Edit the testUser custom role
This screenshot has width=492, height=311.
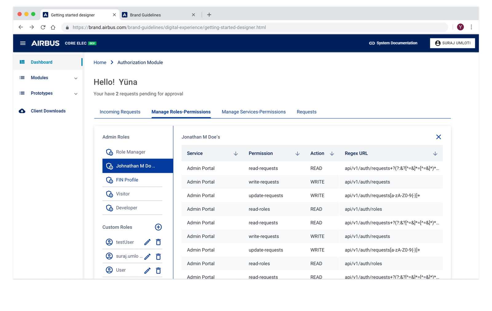(147, 242)
